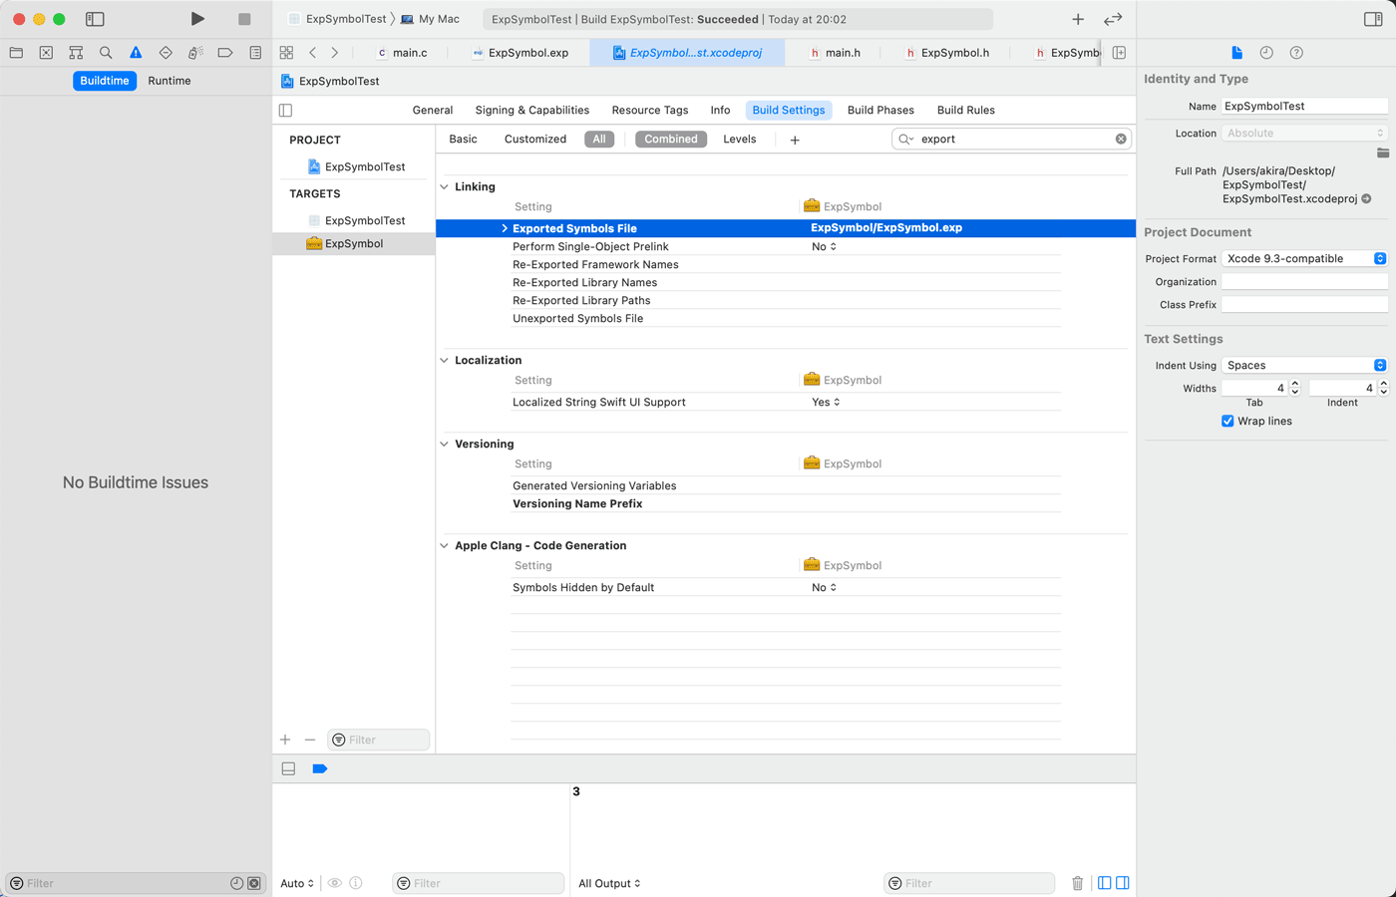1396x897 pixels.
Task: Select the issue navigator warning icon
Action: [x=136, y=53]
